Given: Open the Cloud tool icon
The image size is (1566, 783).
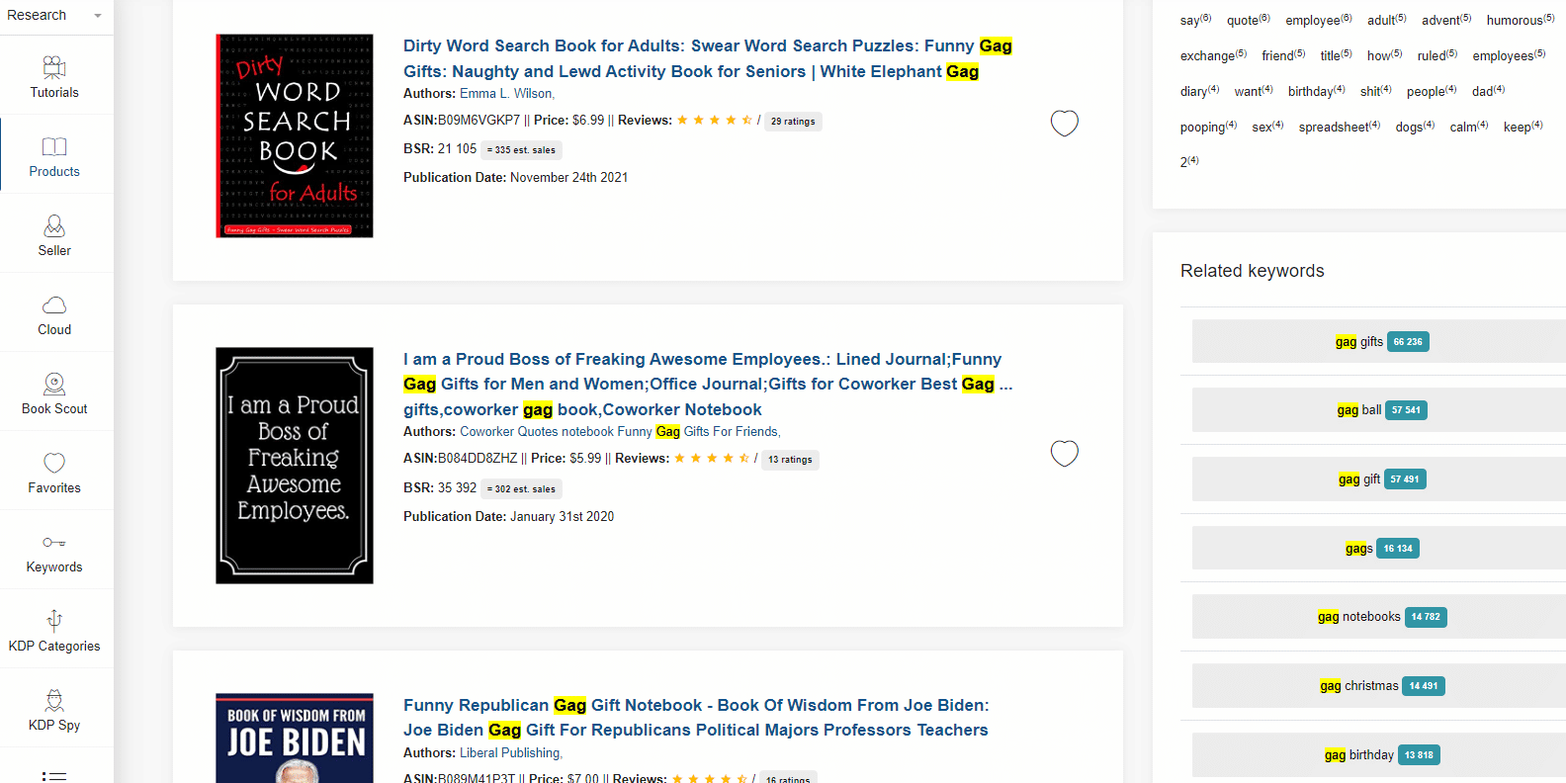Looking at the screenshot, I should coord(54,304).
